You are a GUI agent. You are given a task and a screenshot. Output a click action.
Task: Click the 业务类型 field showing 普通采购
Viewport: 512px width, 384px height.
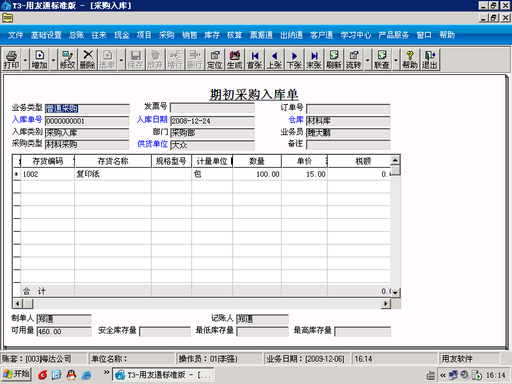87,109
